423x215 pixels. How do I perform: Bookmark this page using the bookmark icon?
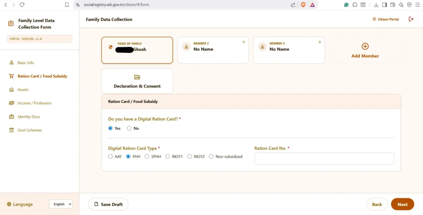[67, 5]
